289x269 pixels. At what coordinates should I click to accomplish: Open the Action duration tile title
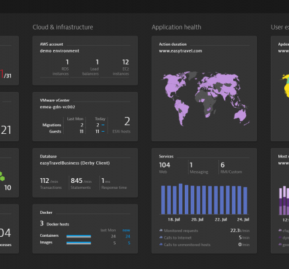[x=173, y=44]
